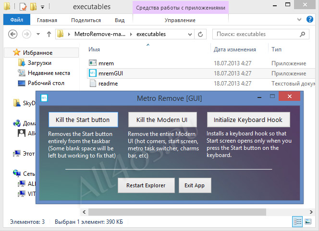Expand the ribbon with the chevron
Screen dimensions: 319x231
click(299, 20)
